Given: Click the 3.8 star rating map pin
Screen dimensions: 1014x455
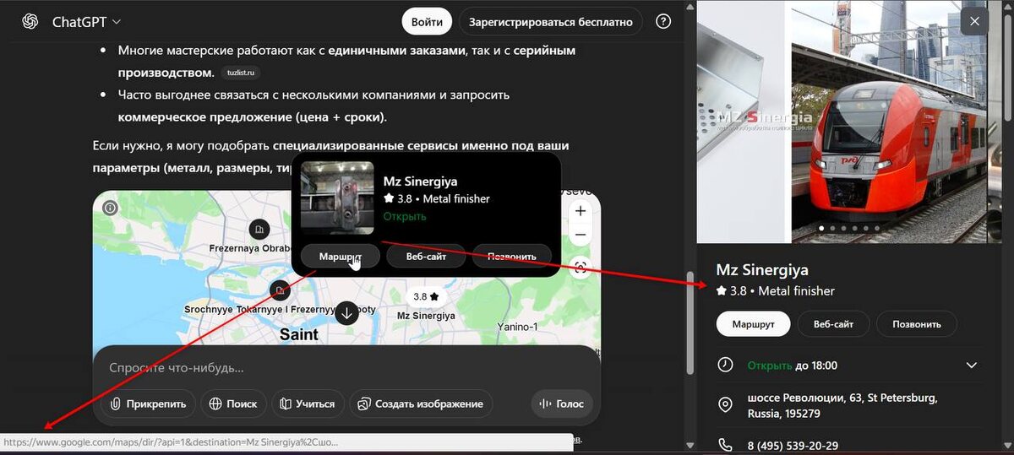Looking at the screenshot, I should [426, 296].
